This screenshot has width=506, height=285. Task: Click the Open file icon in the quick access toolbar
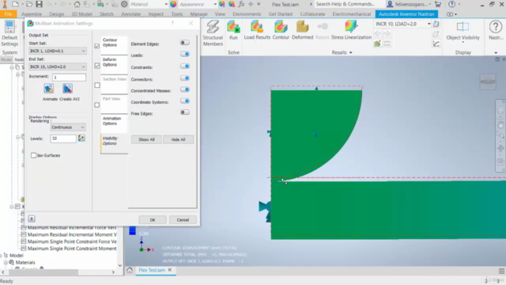tap(29, 4)
